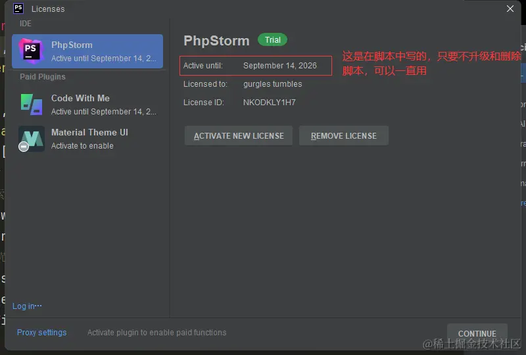526x355 pixels.
Task: Open Proxy settings link
Action: (x=41, y=332)
